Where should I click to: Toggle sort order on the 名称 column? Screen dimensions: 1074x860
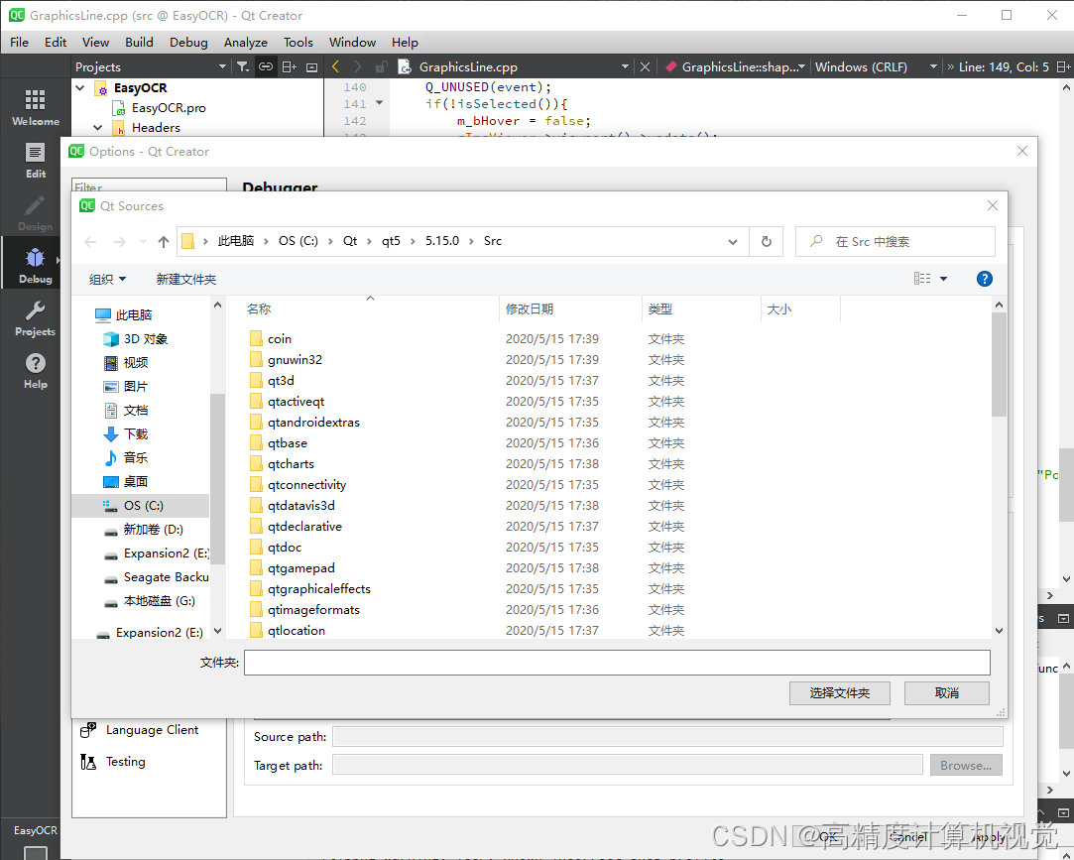258,308
